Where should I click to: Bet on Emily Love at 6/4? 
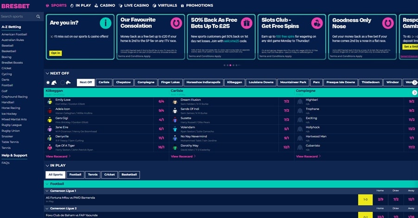[161, 102]
